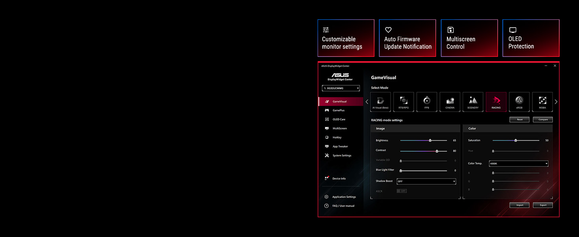Screen dimensions: 579x237
Task: Show more modes with right arrow
Action: click(556, 102)
